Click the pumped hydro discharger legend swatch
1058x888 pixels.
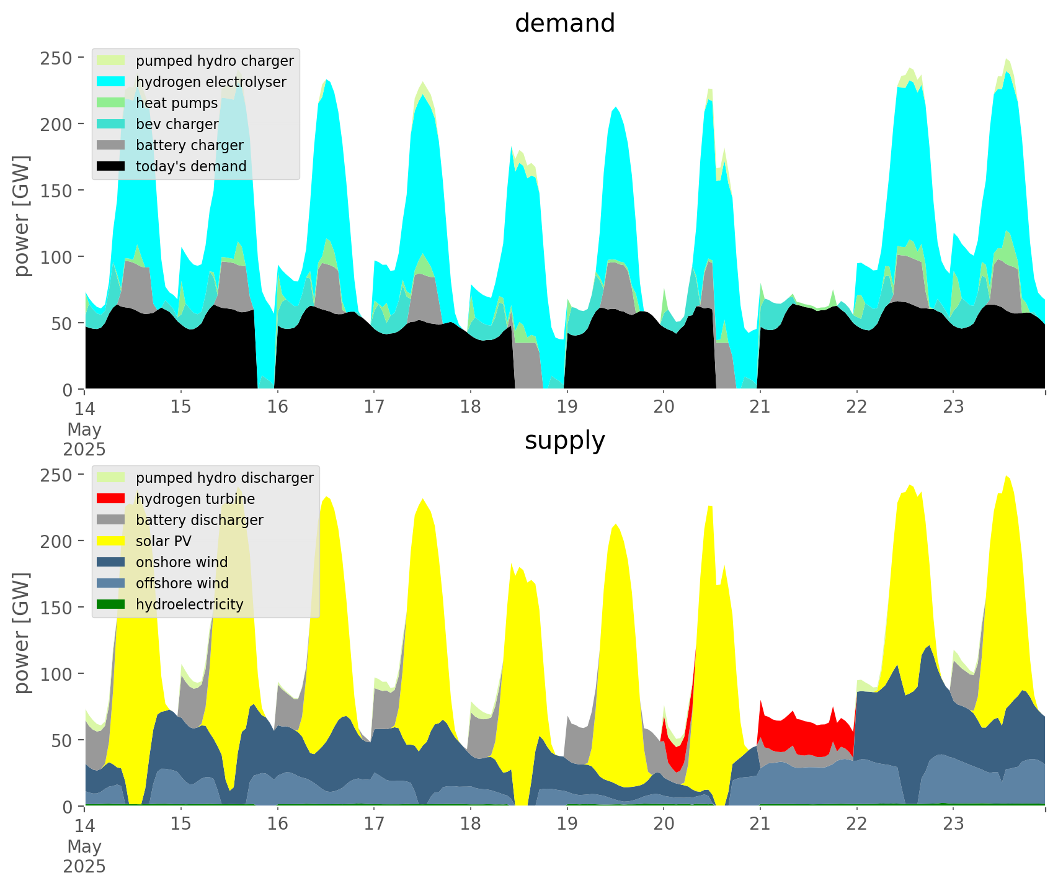[x=111, y=478]
